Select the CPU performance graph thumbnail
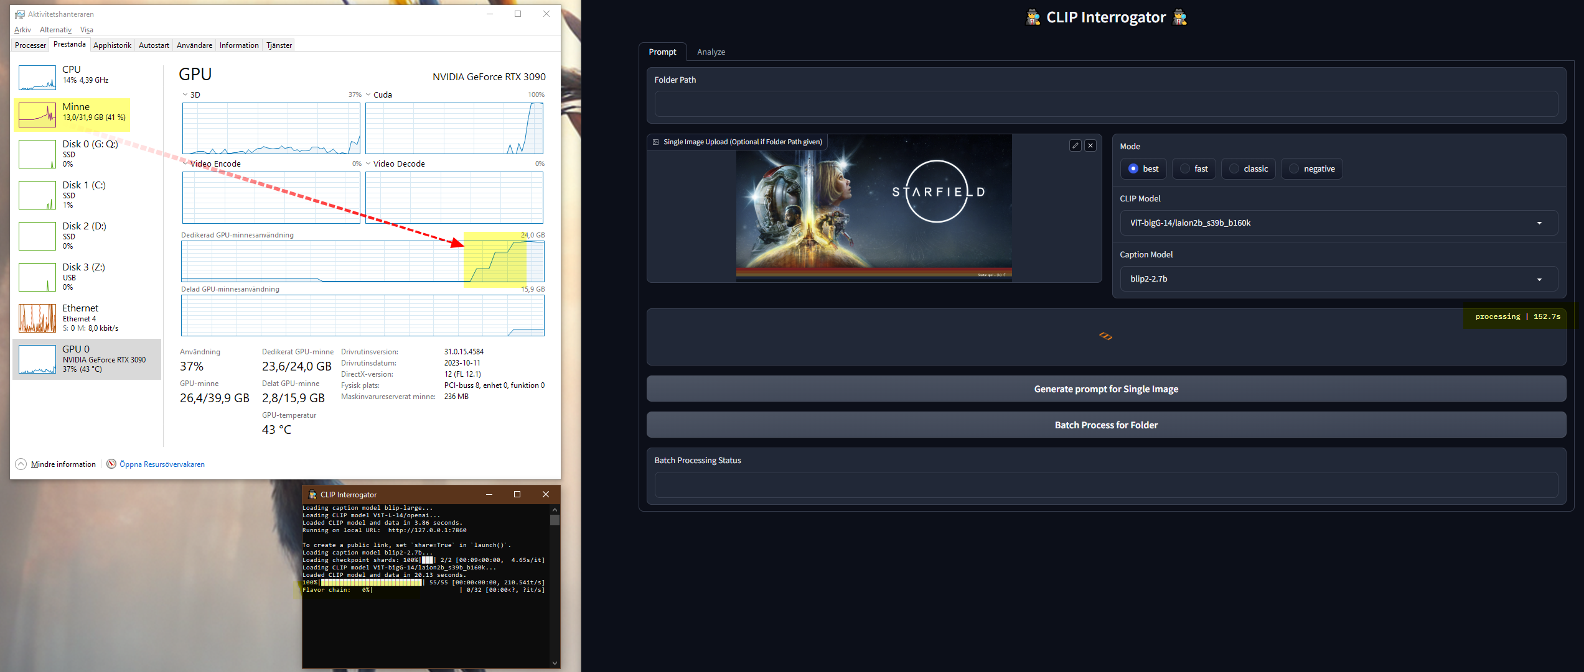The width and height of the screenshot is (1584, 672). pyautogui.click(x=37, y=78)
